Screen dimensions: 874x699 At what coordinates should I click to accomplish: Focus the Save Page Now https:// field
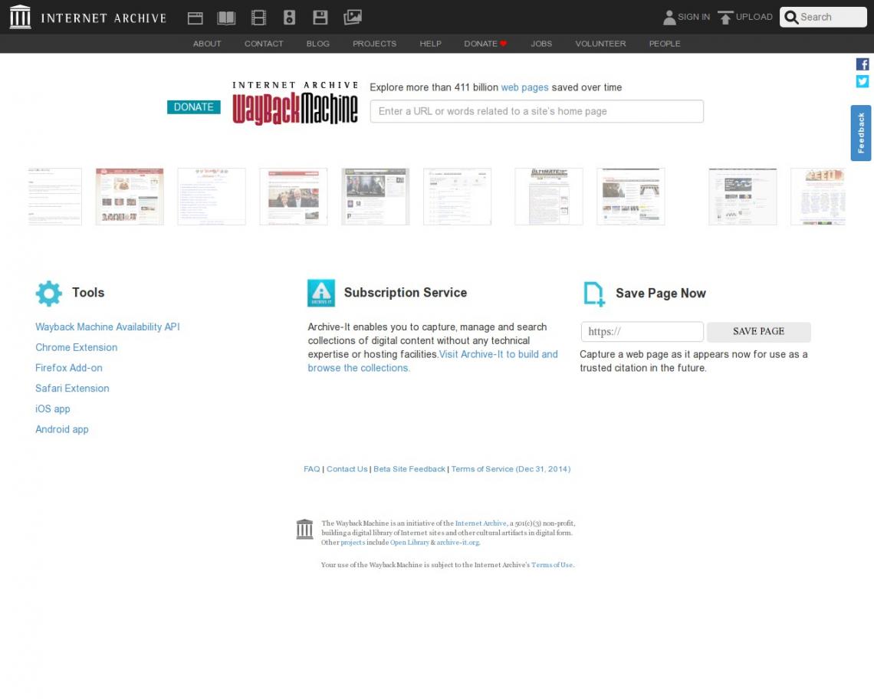pyautogui.click(x=642, y=332)
